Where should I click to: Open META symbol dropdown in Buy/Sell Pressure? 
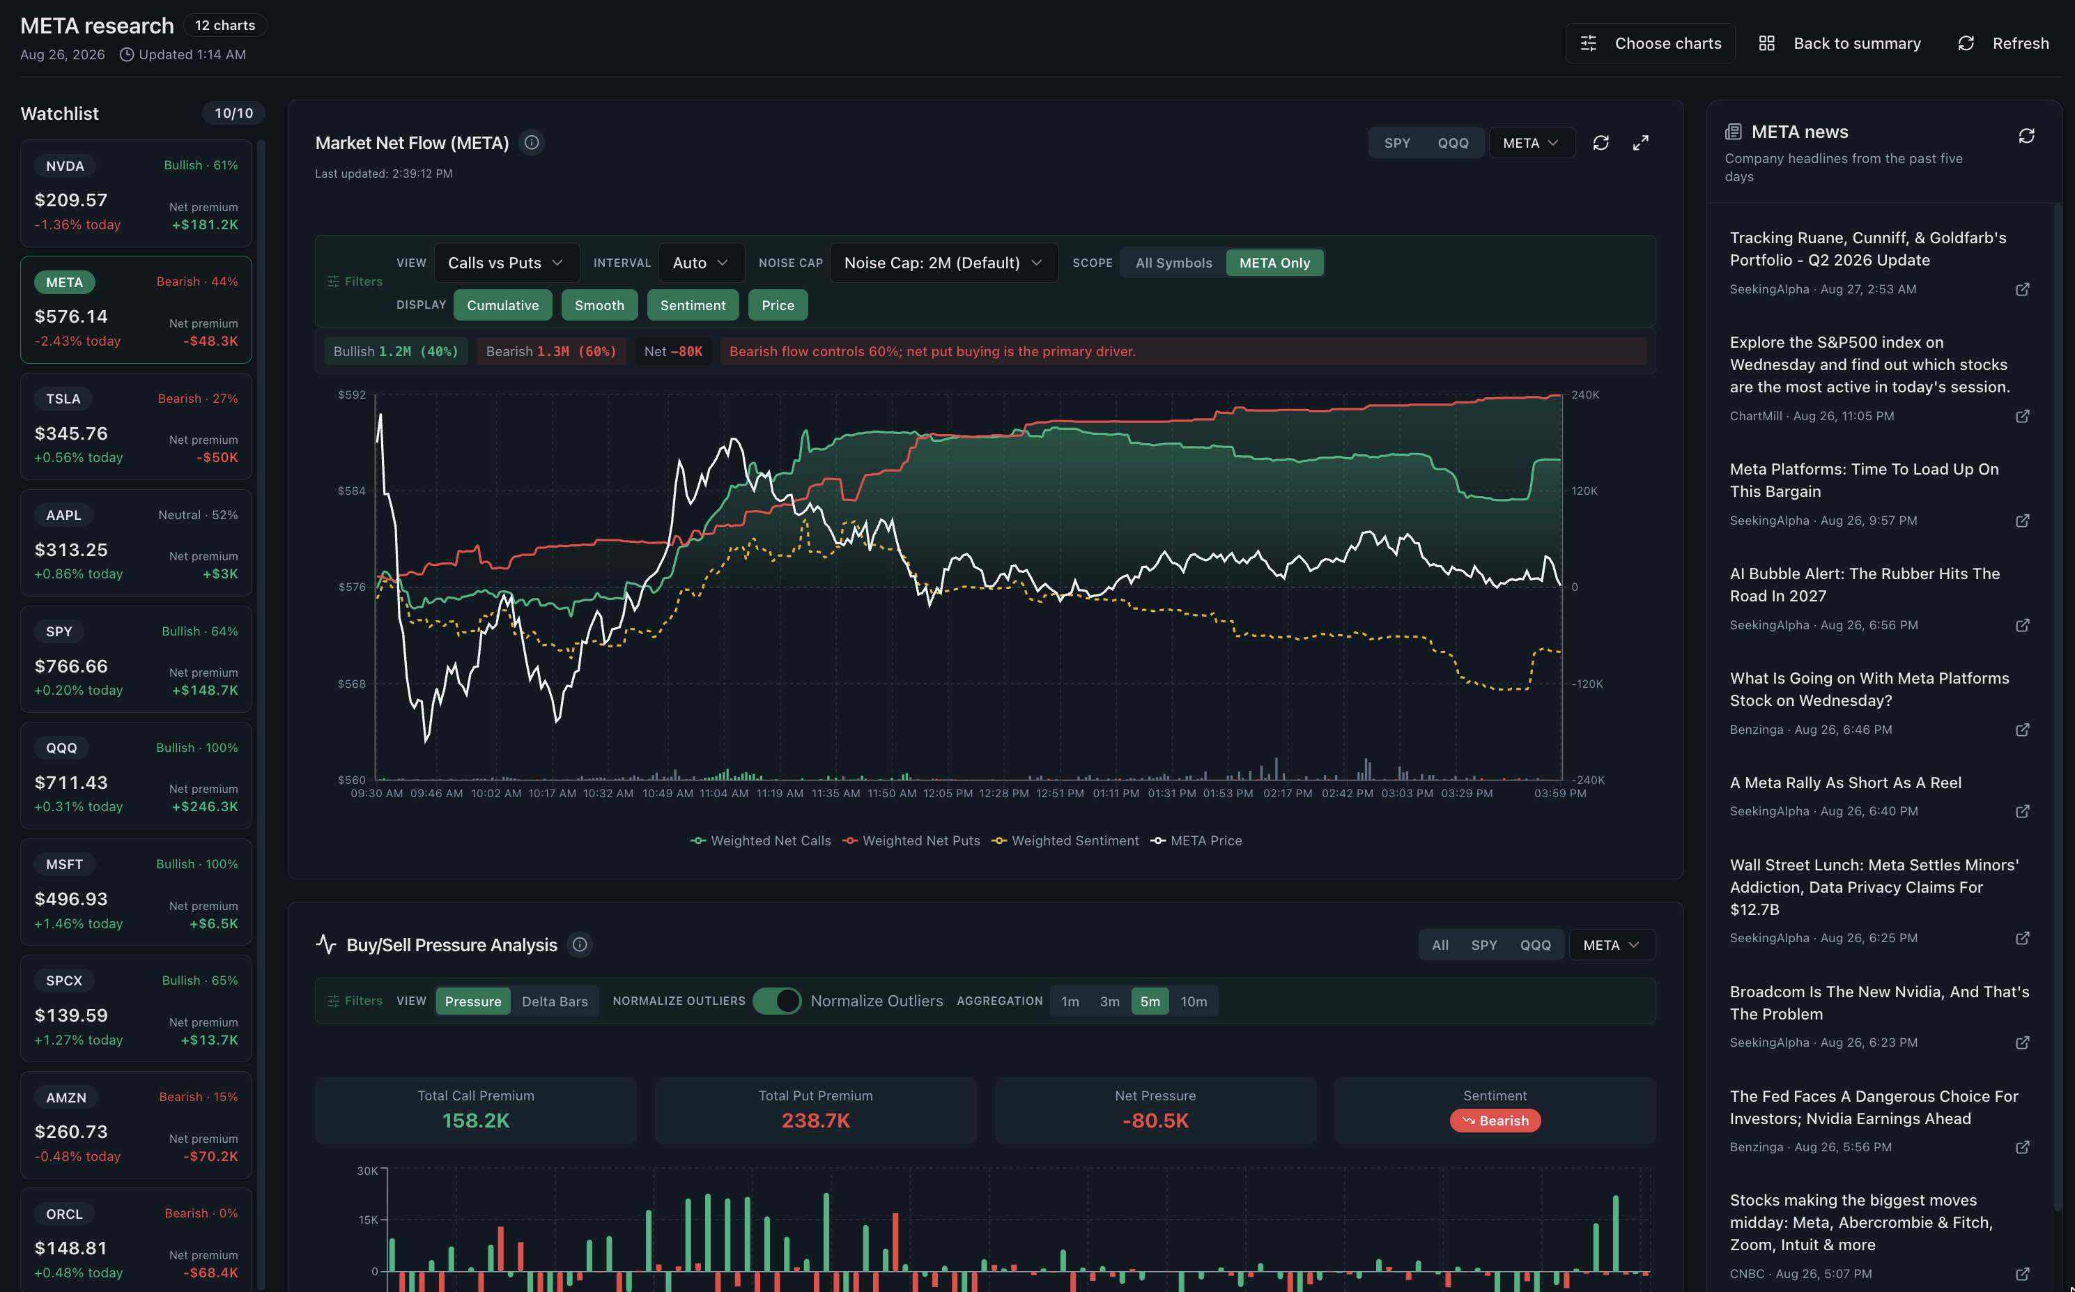tap(1612, 944)
